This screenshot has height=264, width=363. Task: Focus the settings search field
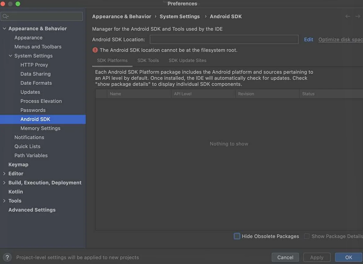click(x=42, y=16)
